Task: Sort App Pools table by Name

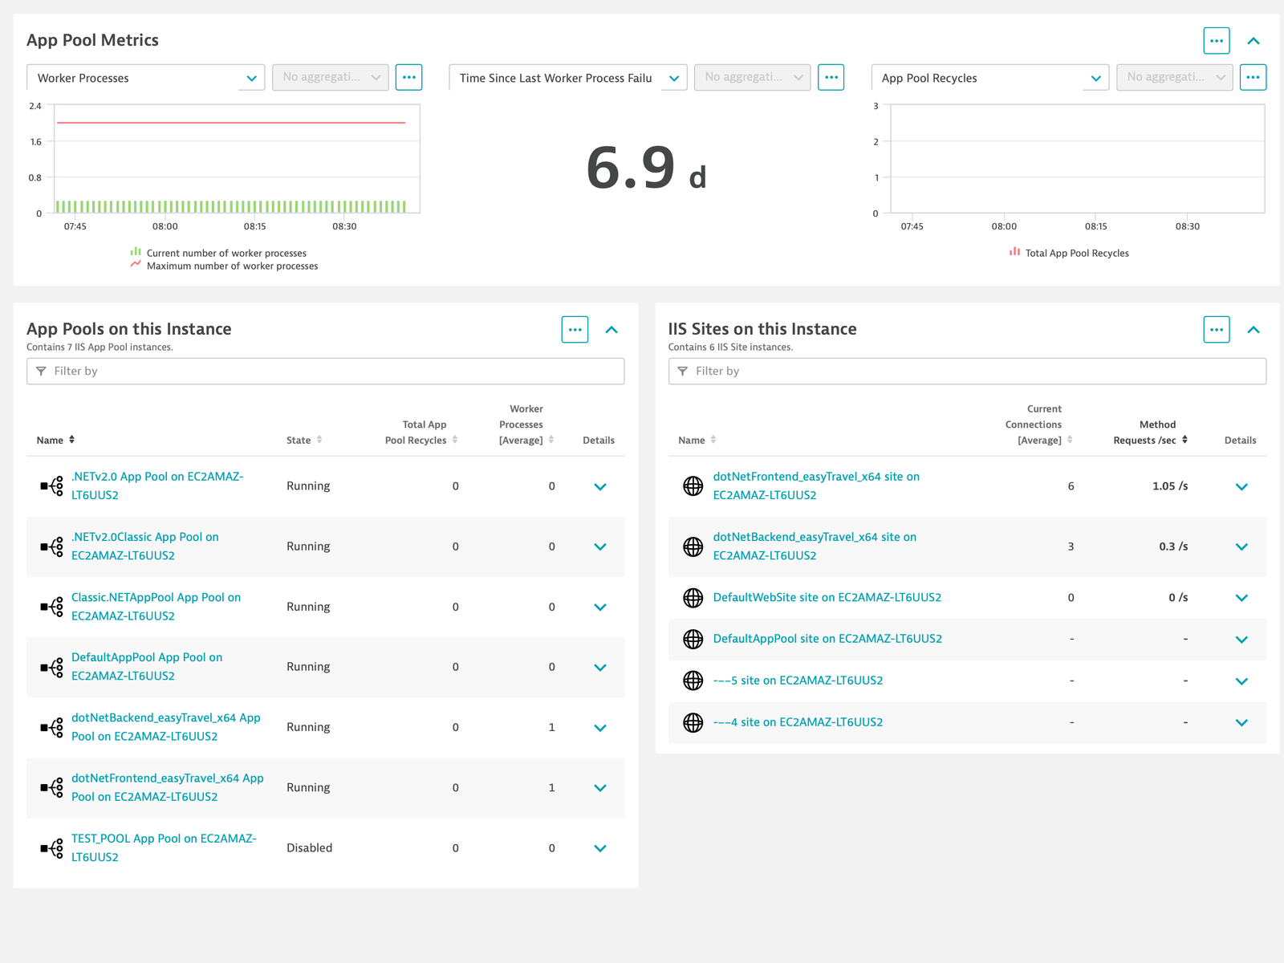Action: (x=55, y=440)
